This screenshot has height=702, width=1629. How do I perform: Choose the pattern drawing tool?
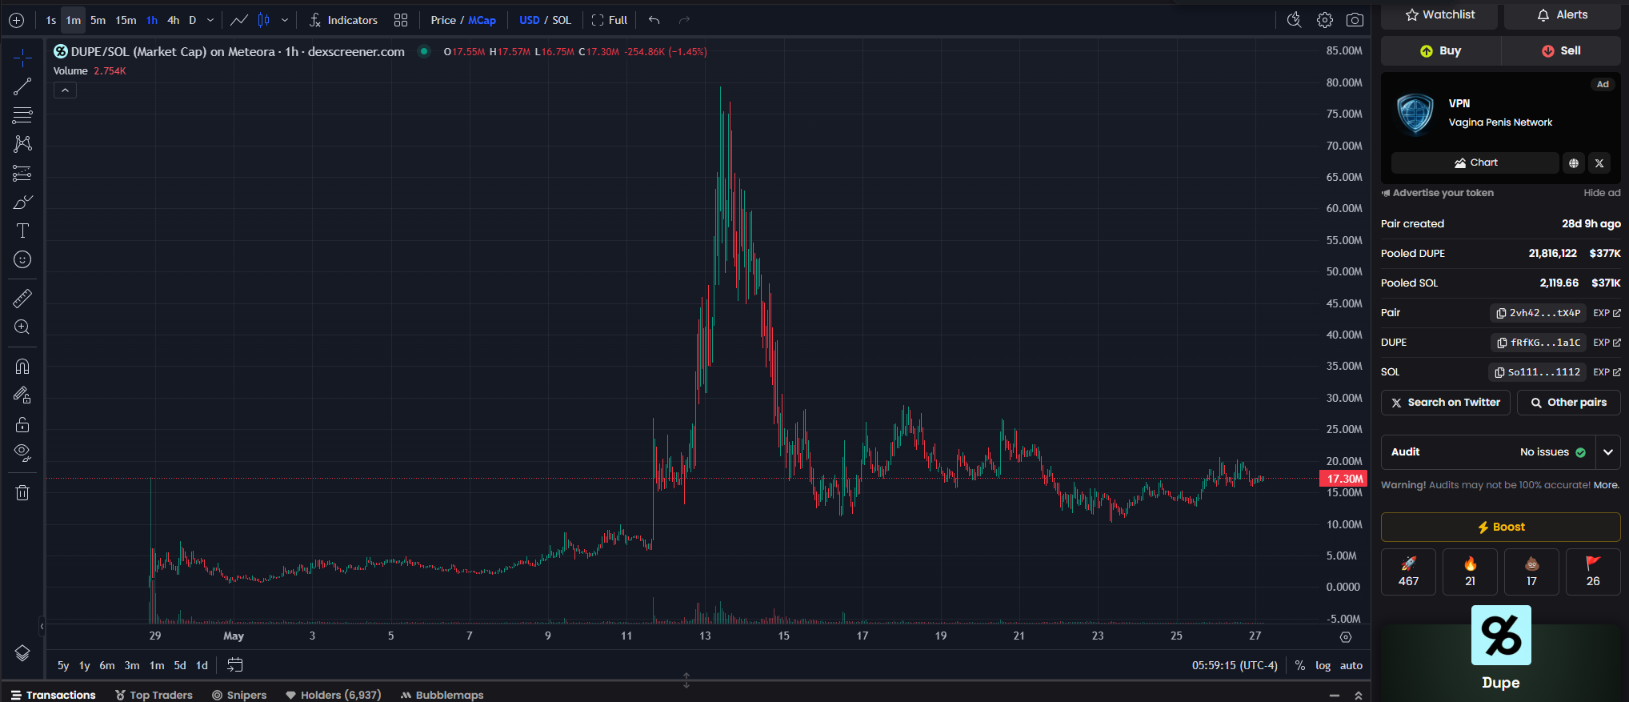pos(22,144)
